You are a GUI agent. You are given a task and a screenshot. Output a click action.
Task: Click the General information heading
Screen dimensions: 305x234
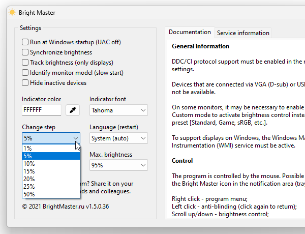tap(200, 46)
